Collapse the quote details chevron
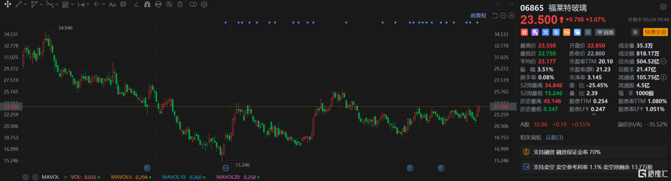Screen dimensions: 671x181 point(594,114)
